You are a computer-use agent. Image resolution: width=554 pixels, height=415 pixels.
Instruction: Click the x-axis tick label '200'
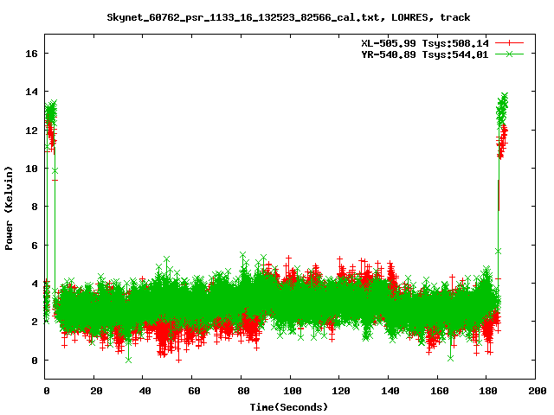pos(538,391)
